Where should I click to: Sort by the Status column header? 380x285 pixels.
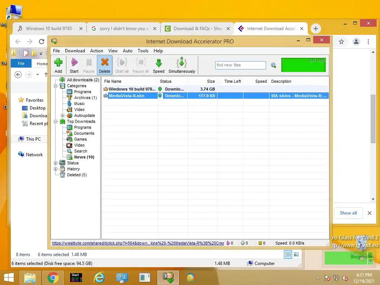pyautogui.click(x=173, y=81)
